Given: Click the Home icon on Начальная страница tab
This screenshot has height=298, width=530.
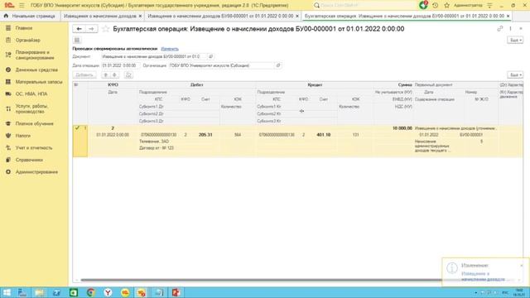Looking at the screenshot, I should pyautogui.click(x=6, y=16).
